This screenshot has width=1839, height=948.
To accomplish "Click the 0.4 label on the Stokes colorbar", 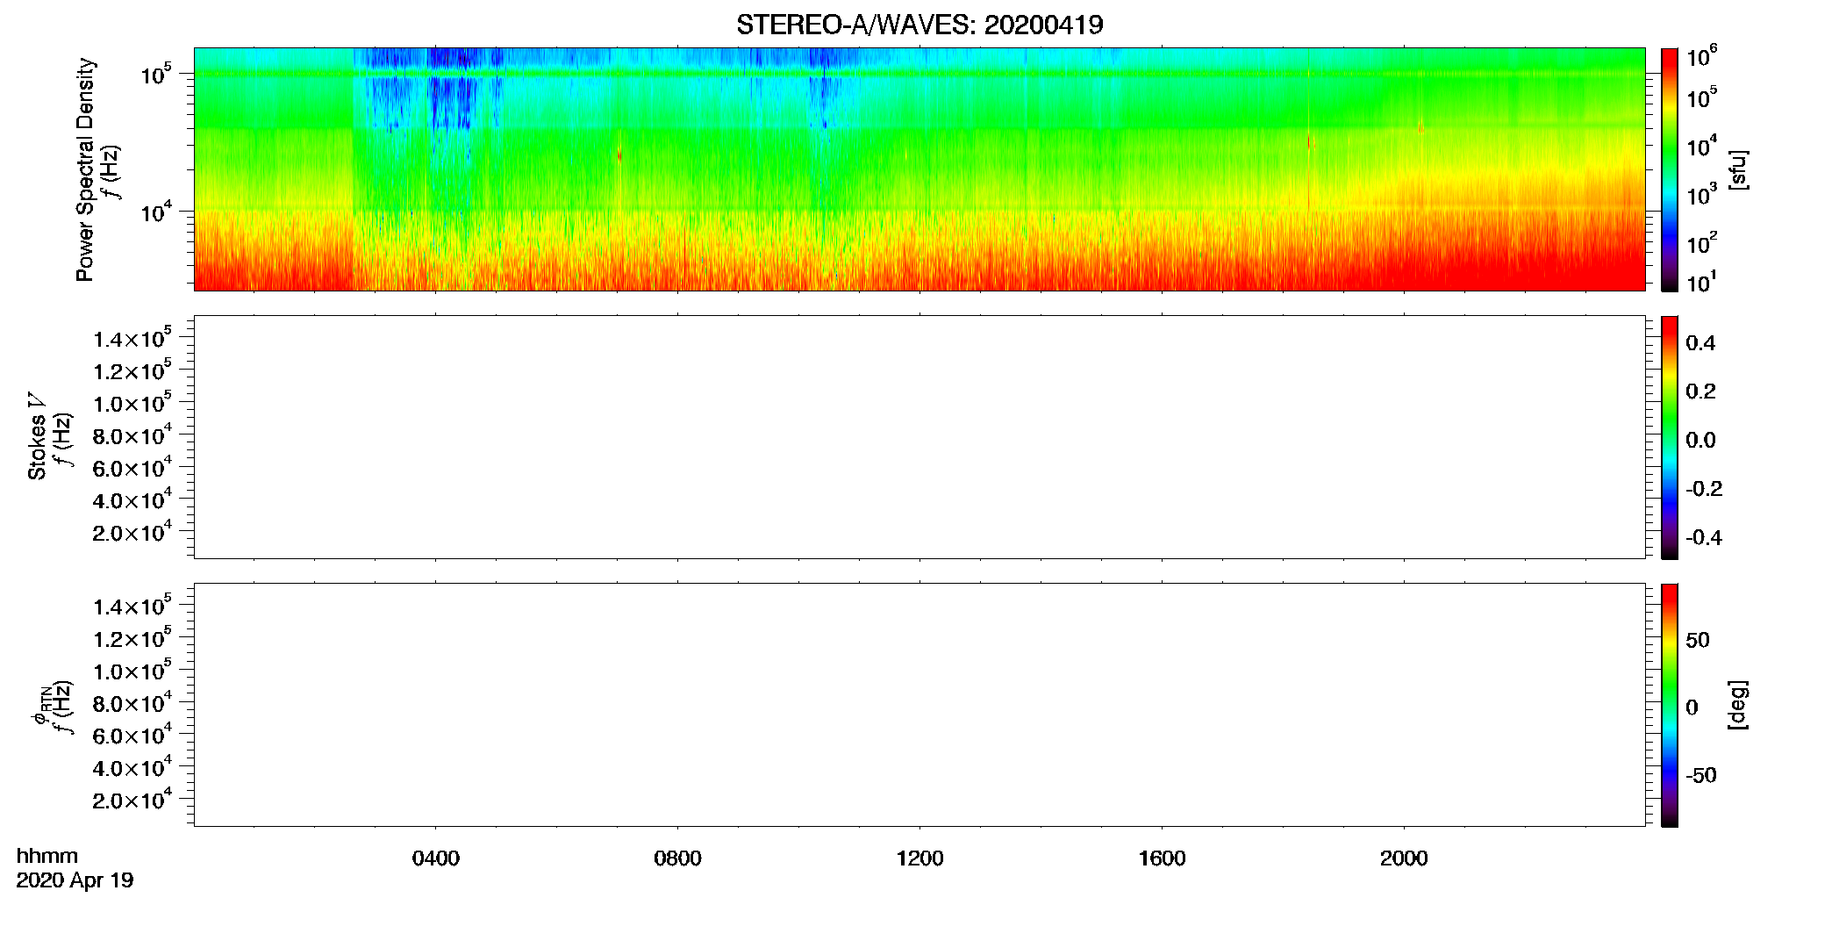I will point(1700,343).
